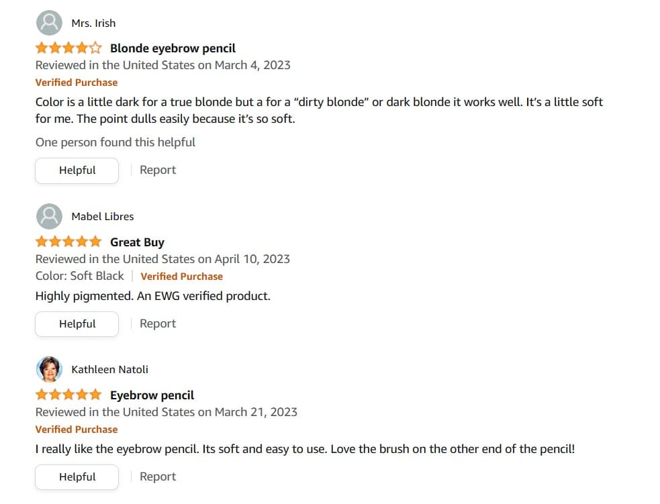Mark Kathleen Natoli's review as Helpful
Screen dimensions: 660x504
click(77, 476)
